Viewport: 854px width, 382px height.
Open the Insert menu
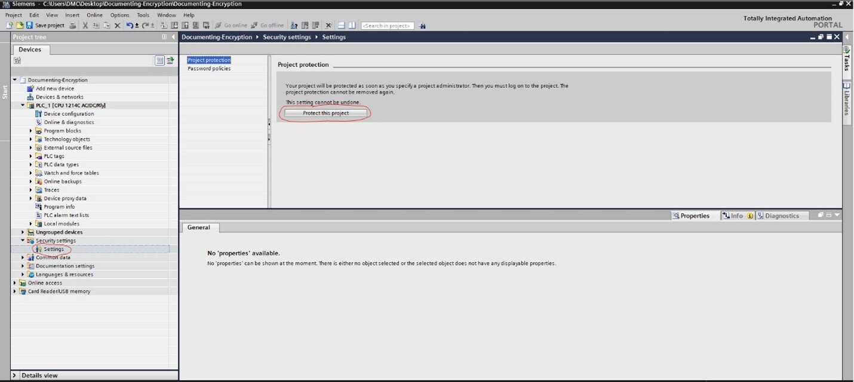(72, 15)
